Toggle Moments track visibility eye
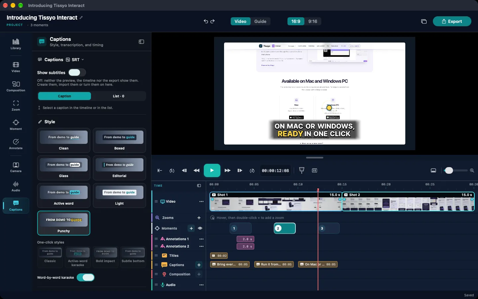Viewport: 478px width, 299px height. (200, 228)
